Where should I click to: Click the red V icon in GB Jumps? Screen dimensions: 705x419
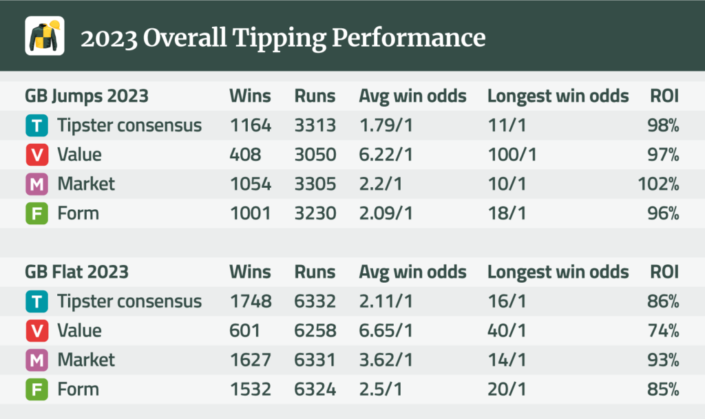point(37,155)
